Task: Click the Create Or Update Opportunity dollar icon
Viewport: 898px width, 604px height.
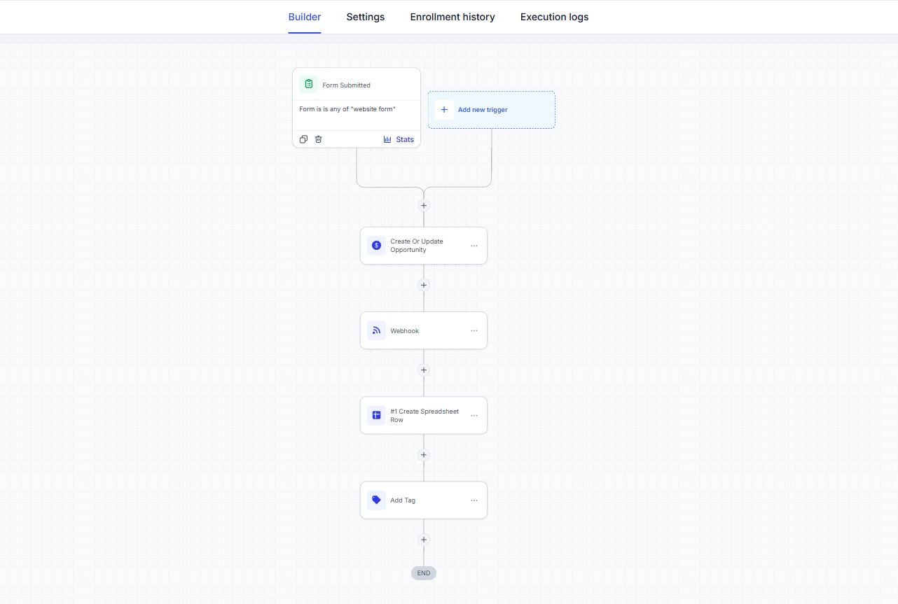Action: pyautogui.click(x=376, y=246)
